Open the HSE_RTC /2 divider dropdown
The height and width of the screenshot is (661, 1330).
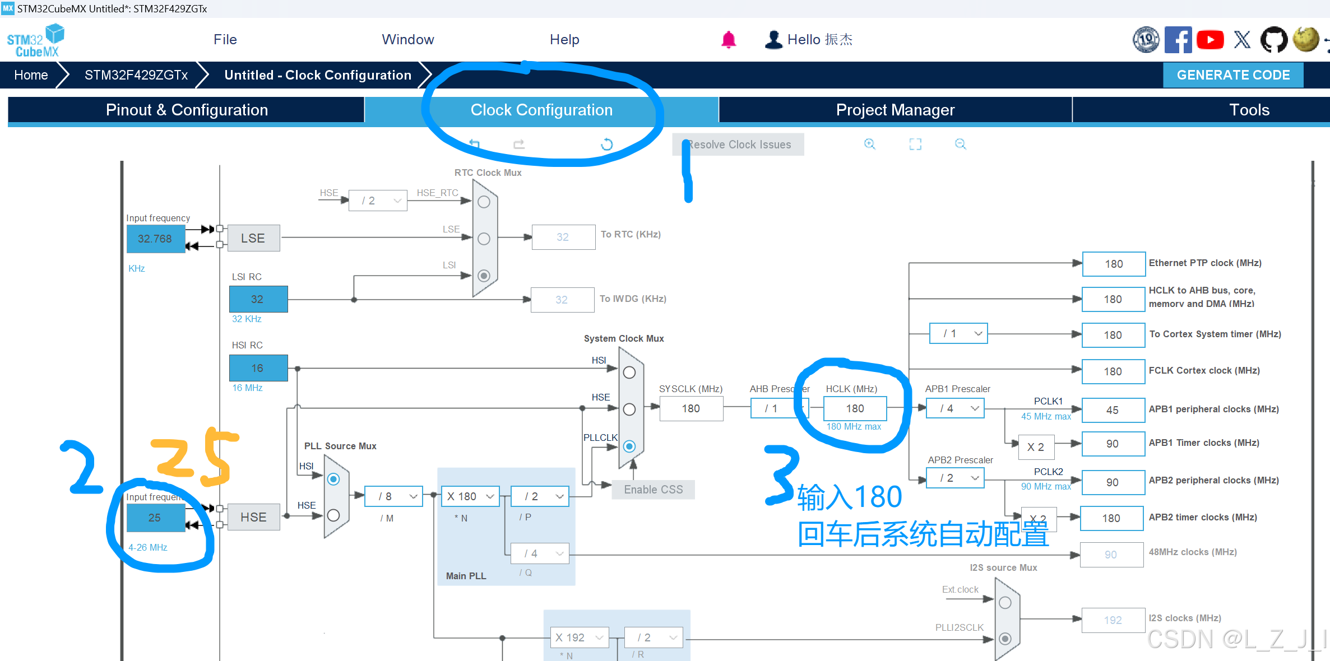coord(378,201)
